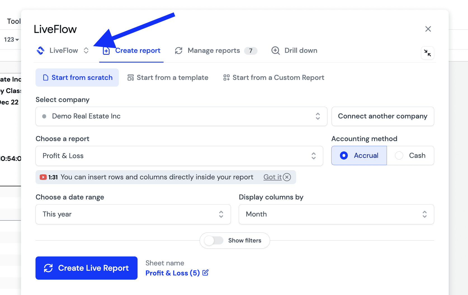This screenshot has width=468, height=295.
Task: Expand the LiveFlow workspace switcher chevron
Action: (86, 51)
